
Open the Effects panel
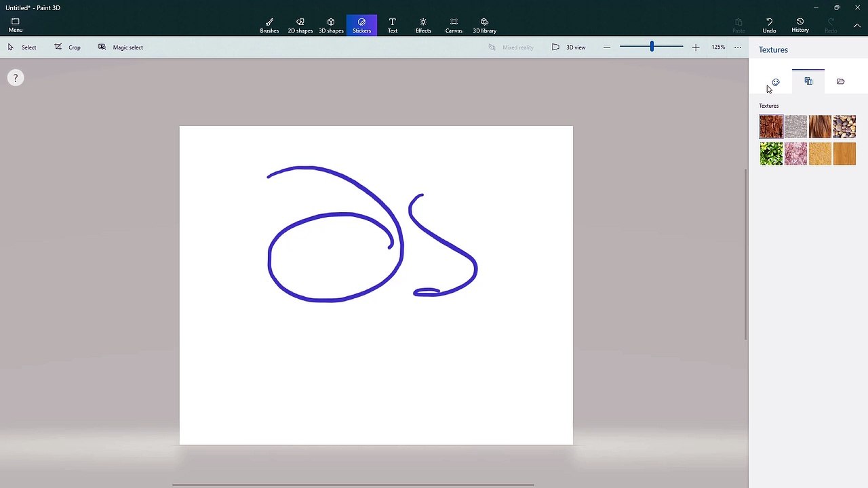[423, 25]
